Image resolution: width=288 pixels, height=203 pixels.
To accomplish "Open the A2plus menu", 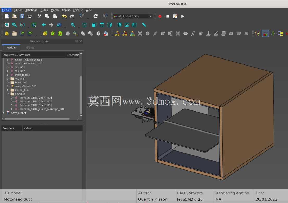I will (x=66, y=10).
